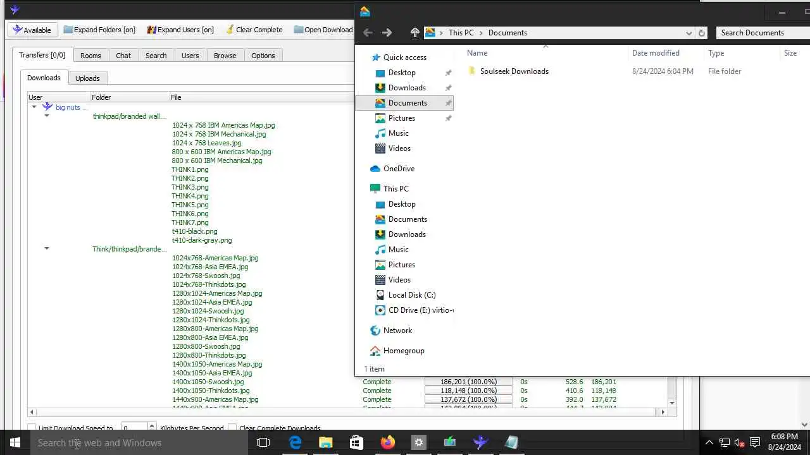Screen dimensions: 810x455
Task: Open Network in the navigation pane
Action: click(x=397, y=331)
